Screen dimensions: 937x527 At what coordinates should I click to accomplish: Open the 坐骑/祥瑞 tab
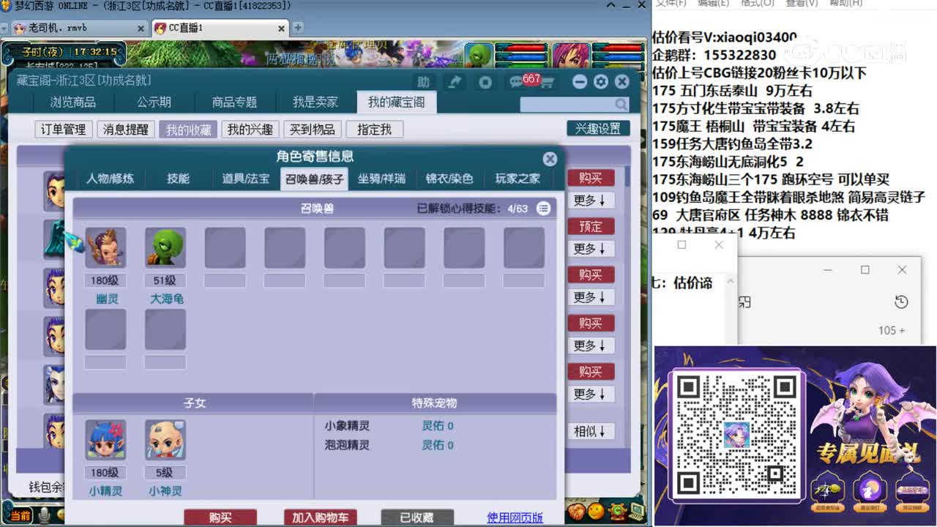pyautogui.click(x=381, y=179)
